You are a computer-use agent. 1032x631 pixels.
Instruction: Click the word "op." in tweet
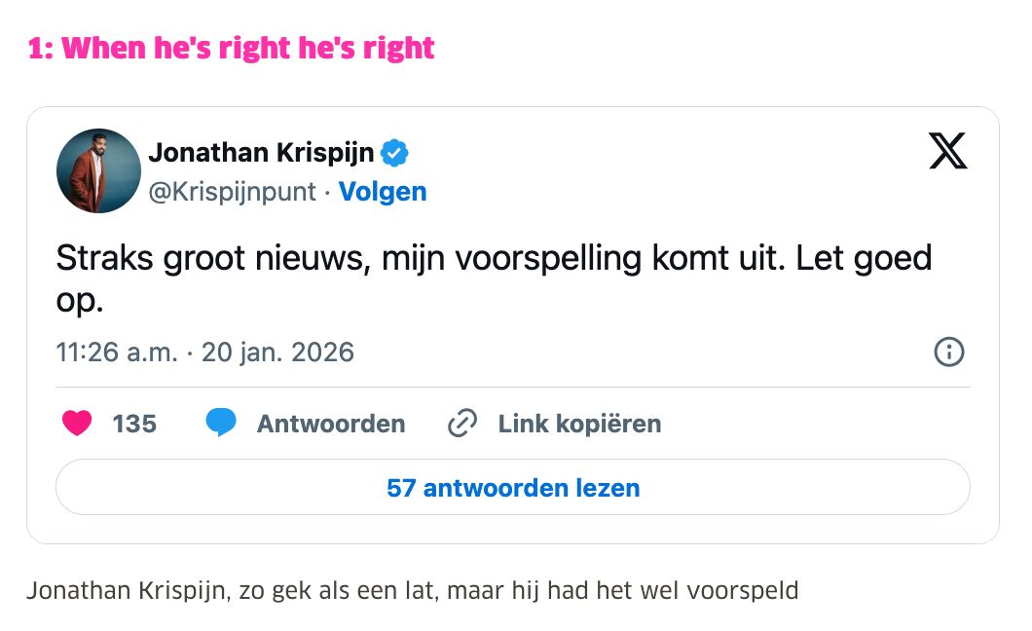[x=79, y=301]
